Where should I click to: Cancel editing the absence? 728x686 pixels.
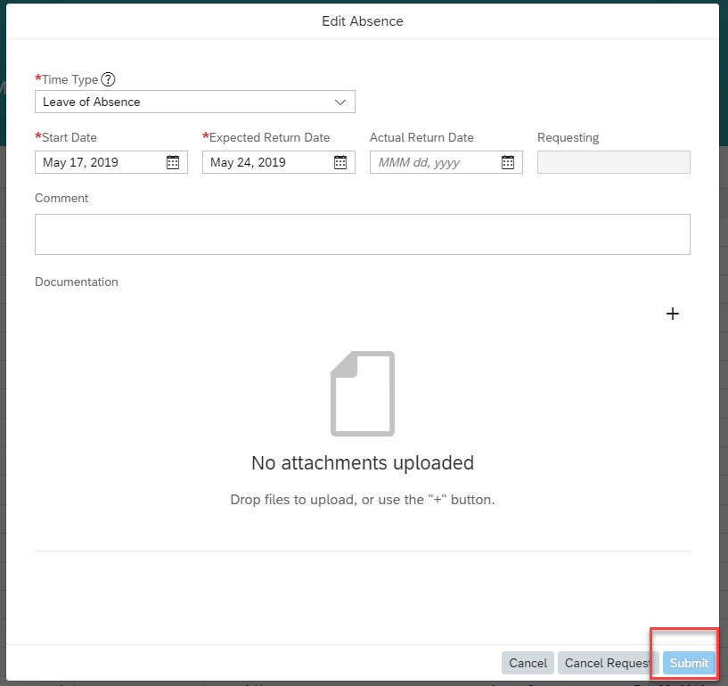pyautogui.click(x=528, y=663)
